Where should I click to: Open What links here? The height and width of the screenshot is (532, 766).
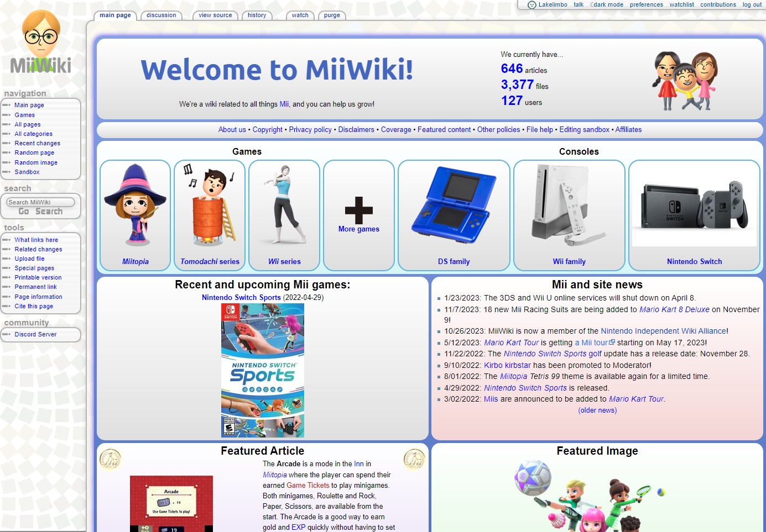37,240
